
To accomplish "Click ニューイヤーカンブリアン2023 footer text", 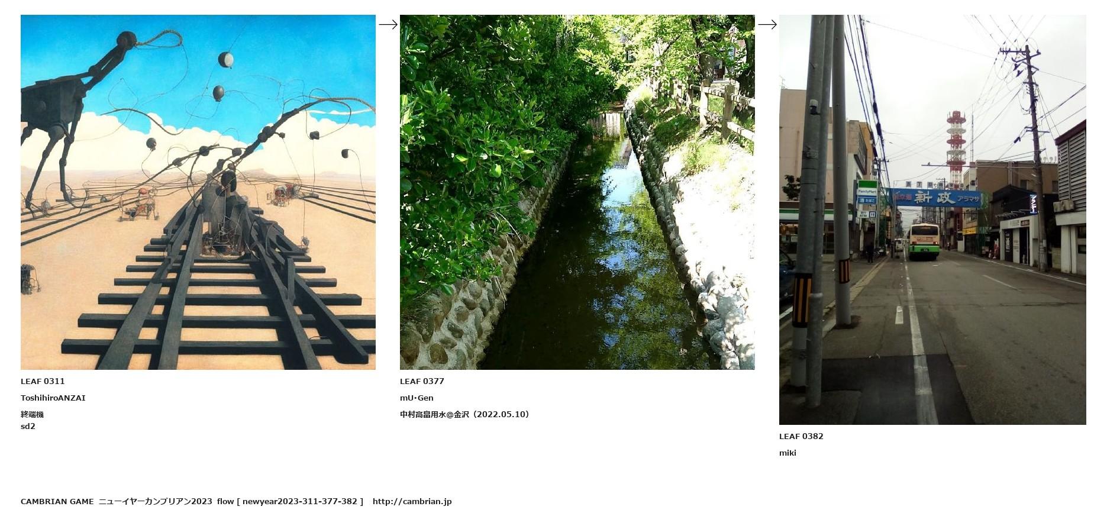I will tap(155, 501).
